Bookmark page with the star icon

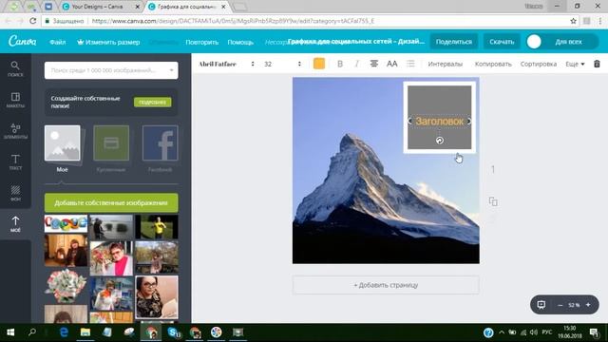pyautogui.click(x=573, y=21)
